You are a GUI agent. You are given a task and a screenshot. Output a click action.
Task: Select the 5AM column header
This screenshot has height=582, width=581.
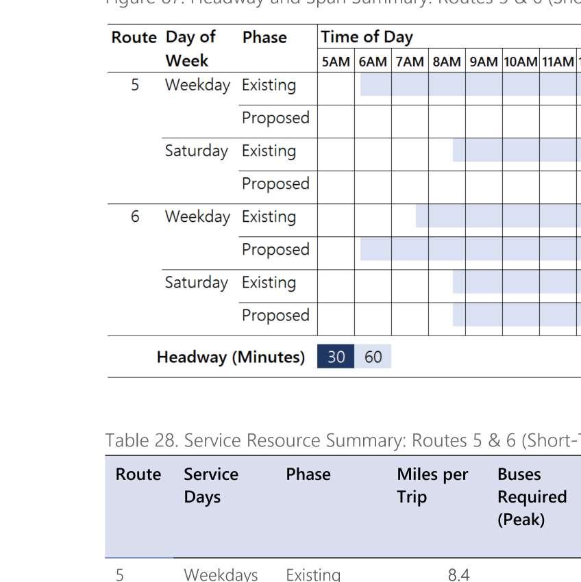[336, 61]
